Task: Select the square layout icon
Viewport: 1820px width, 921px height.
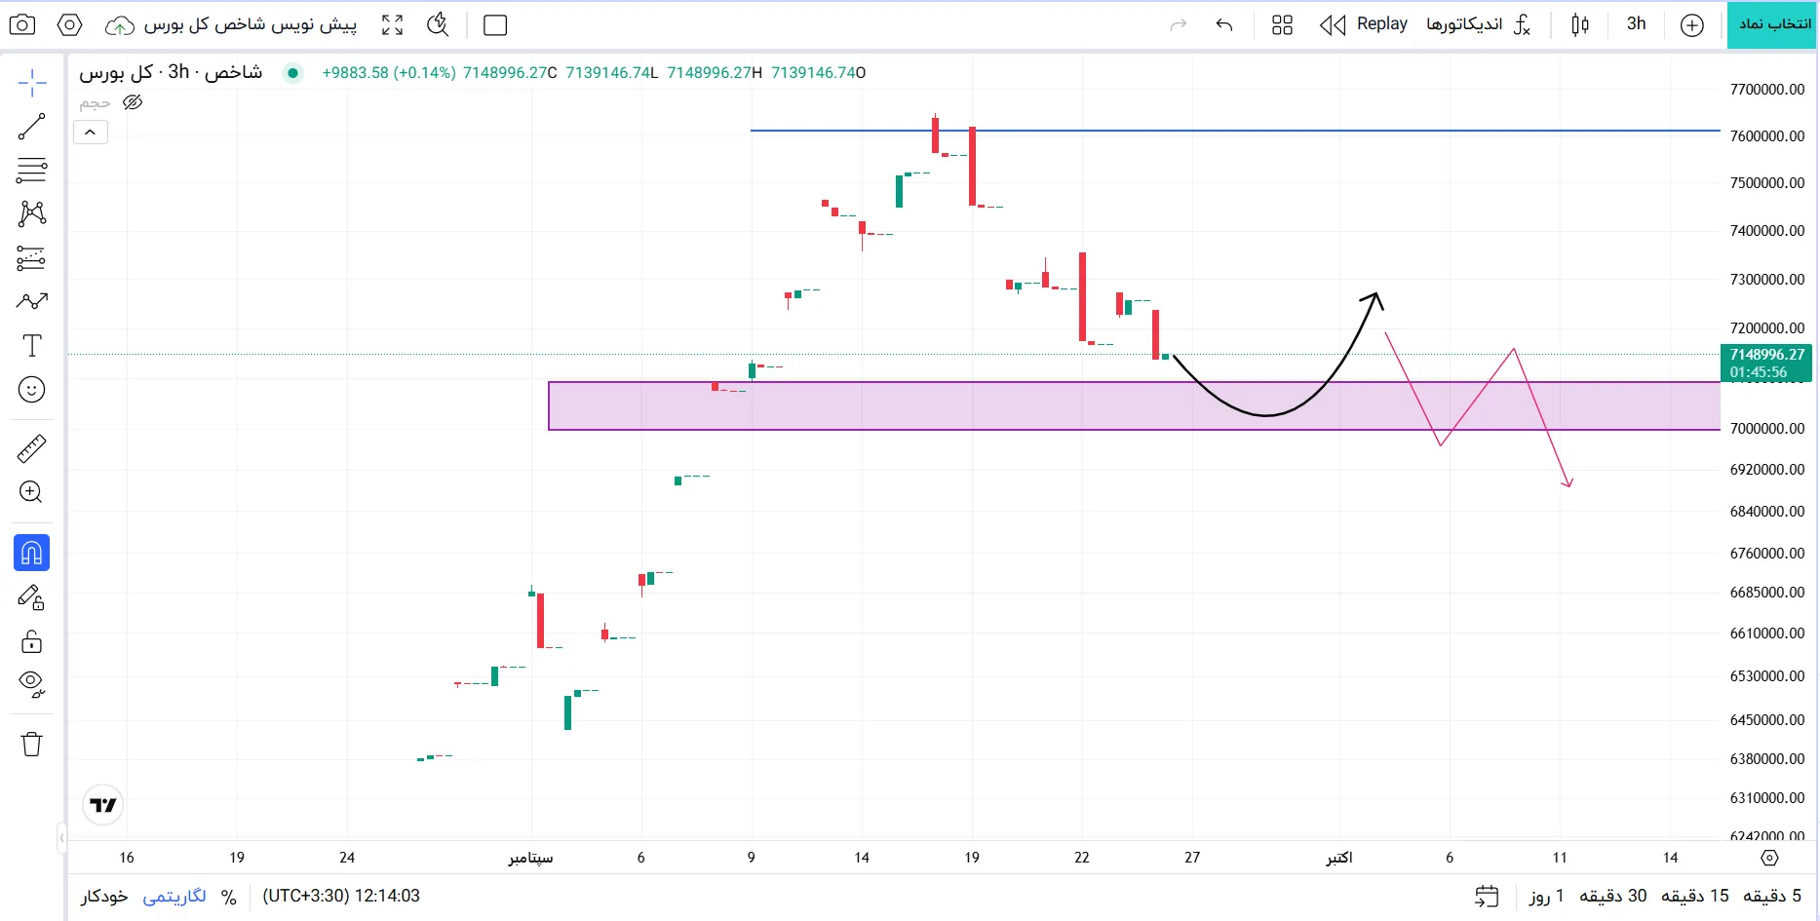Action: (x=495, y=25)
